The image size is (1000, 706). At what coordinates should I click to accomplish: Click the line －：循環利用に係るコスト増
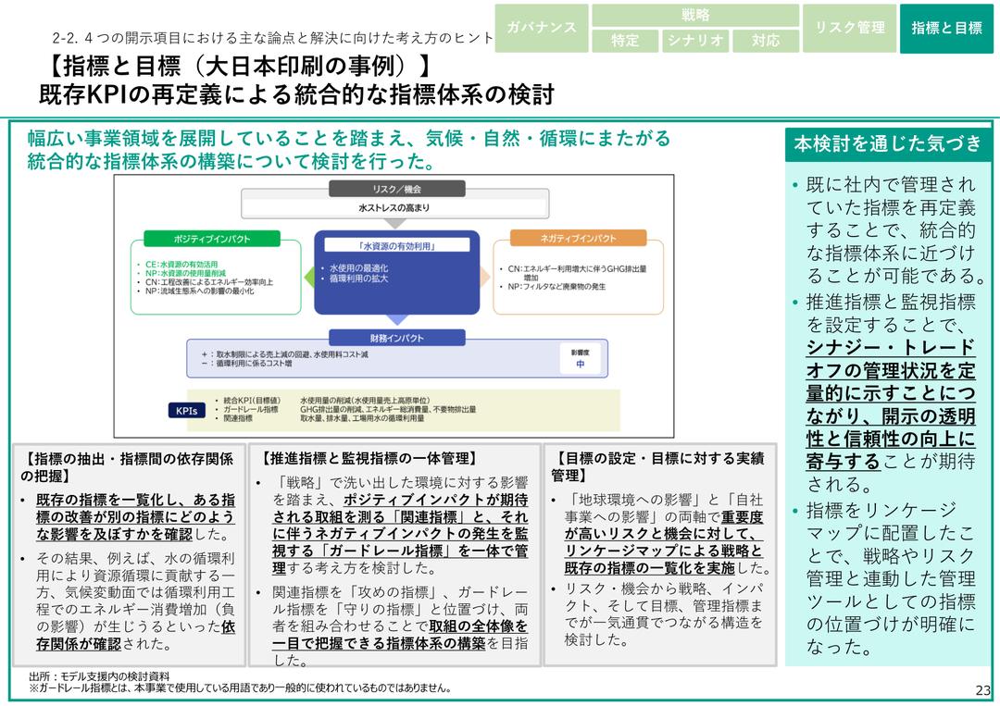246,364
